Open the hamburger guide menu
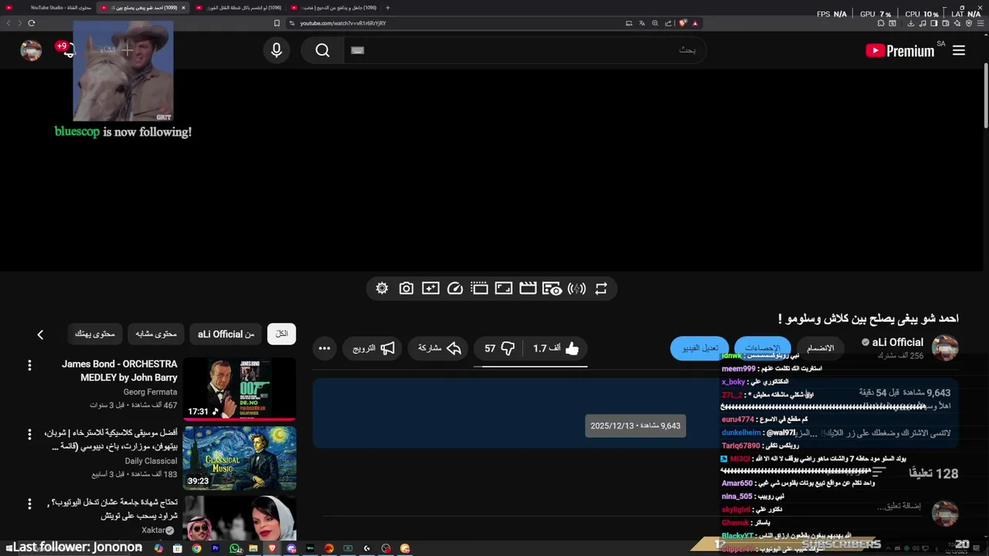This screenshot has width=989, height=556. pyautogui.click(x=959, y=50)
